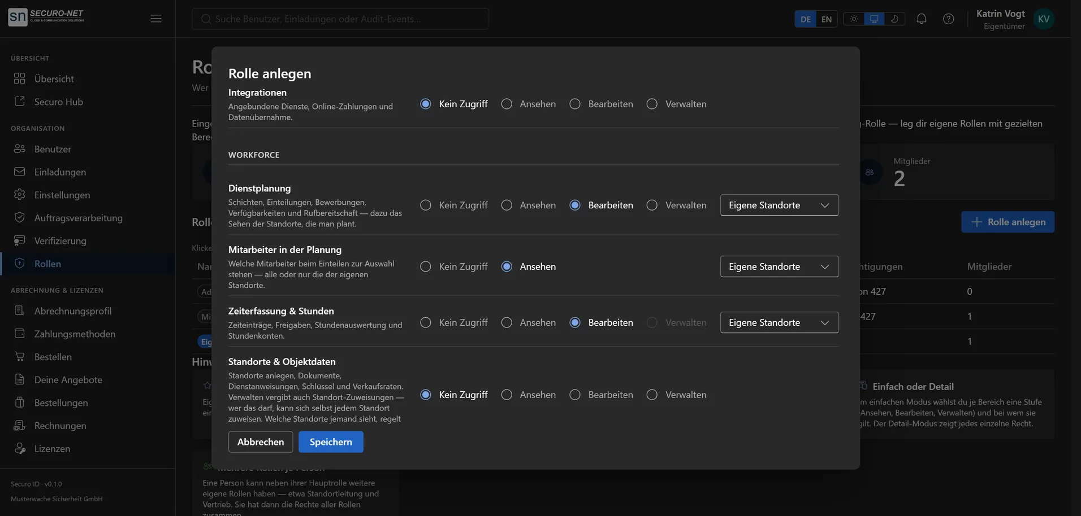Open Mitarbeiter in der Planung Standorte dropdown
Viewport: 1081px width, 516px height.
(779, 266)
